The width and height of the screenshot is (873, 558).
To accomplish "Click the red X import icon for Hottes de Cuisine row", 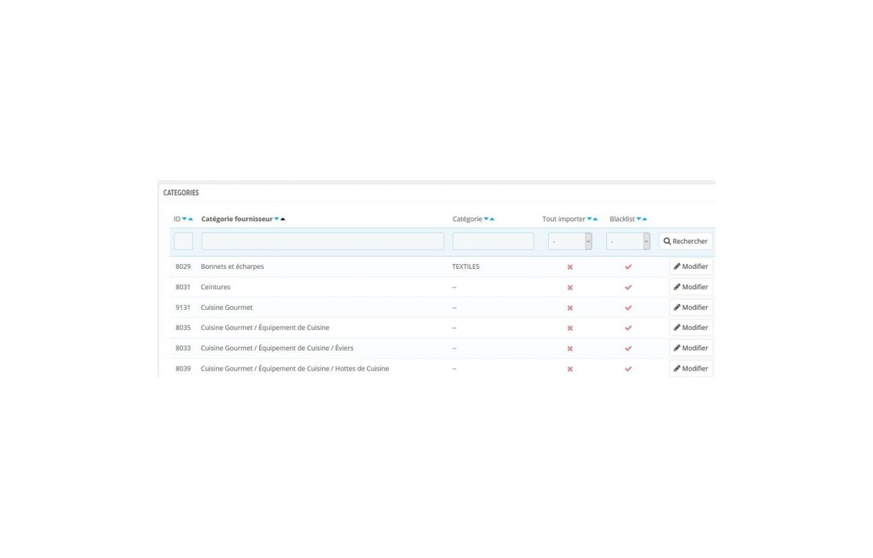I will pyautogui.click(x=570, y=368).
